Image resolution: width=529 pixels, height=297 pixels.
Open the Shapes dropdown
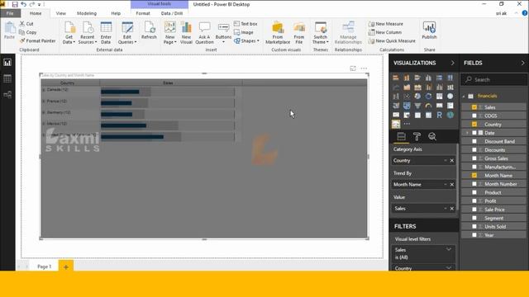click(x=246, y=40)
